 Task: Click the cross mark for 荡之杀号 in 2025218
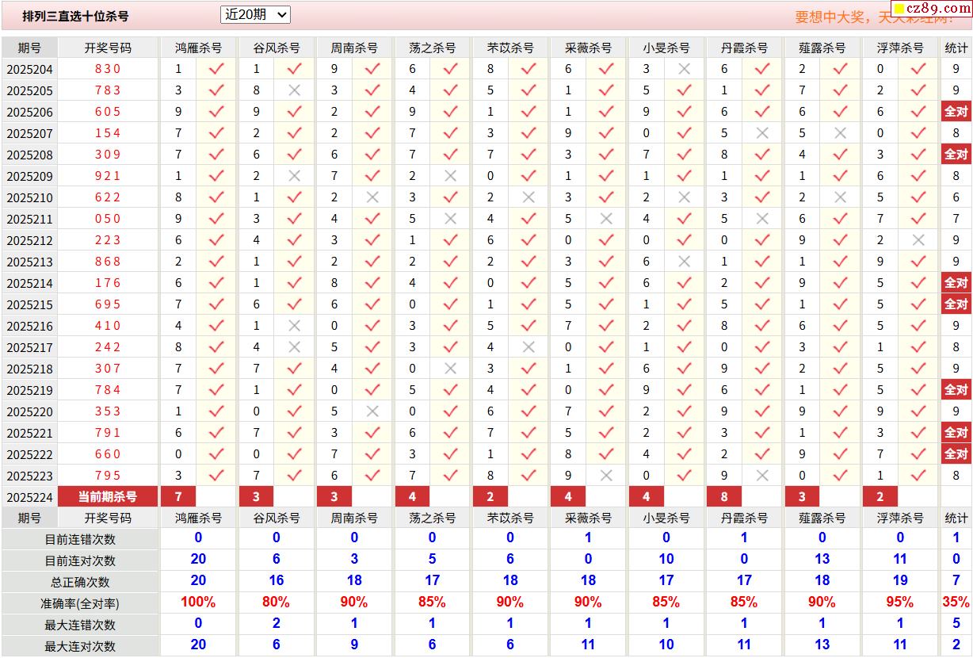click(x=451, y=369)
